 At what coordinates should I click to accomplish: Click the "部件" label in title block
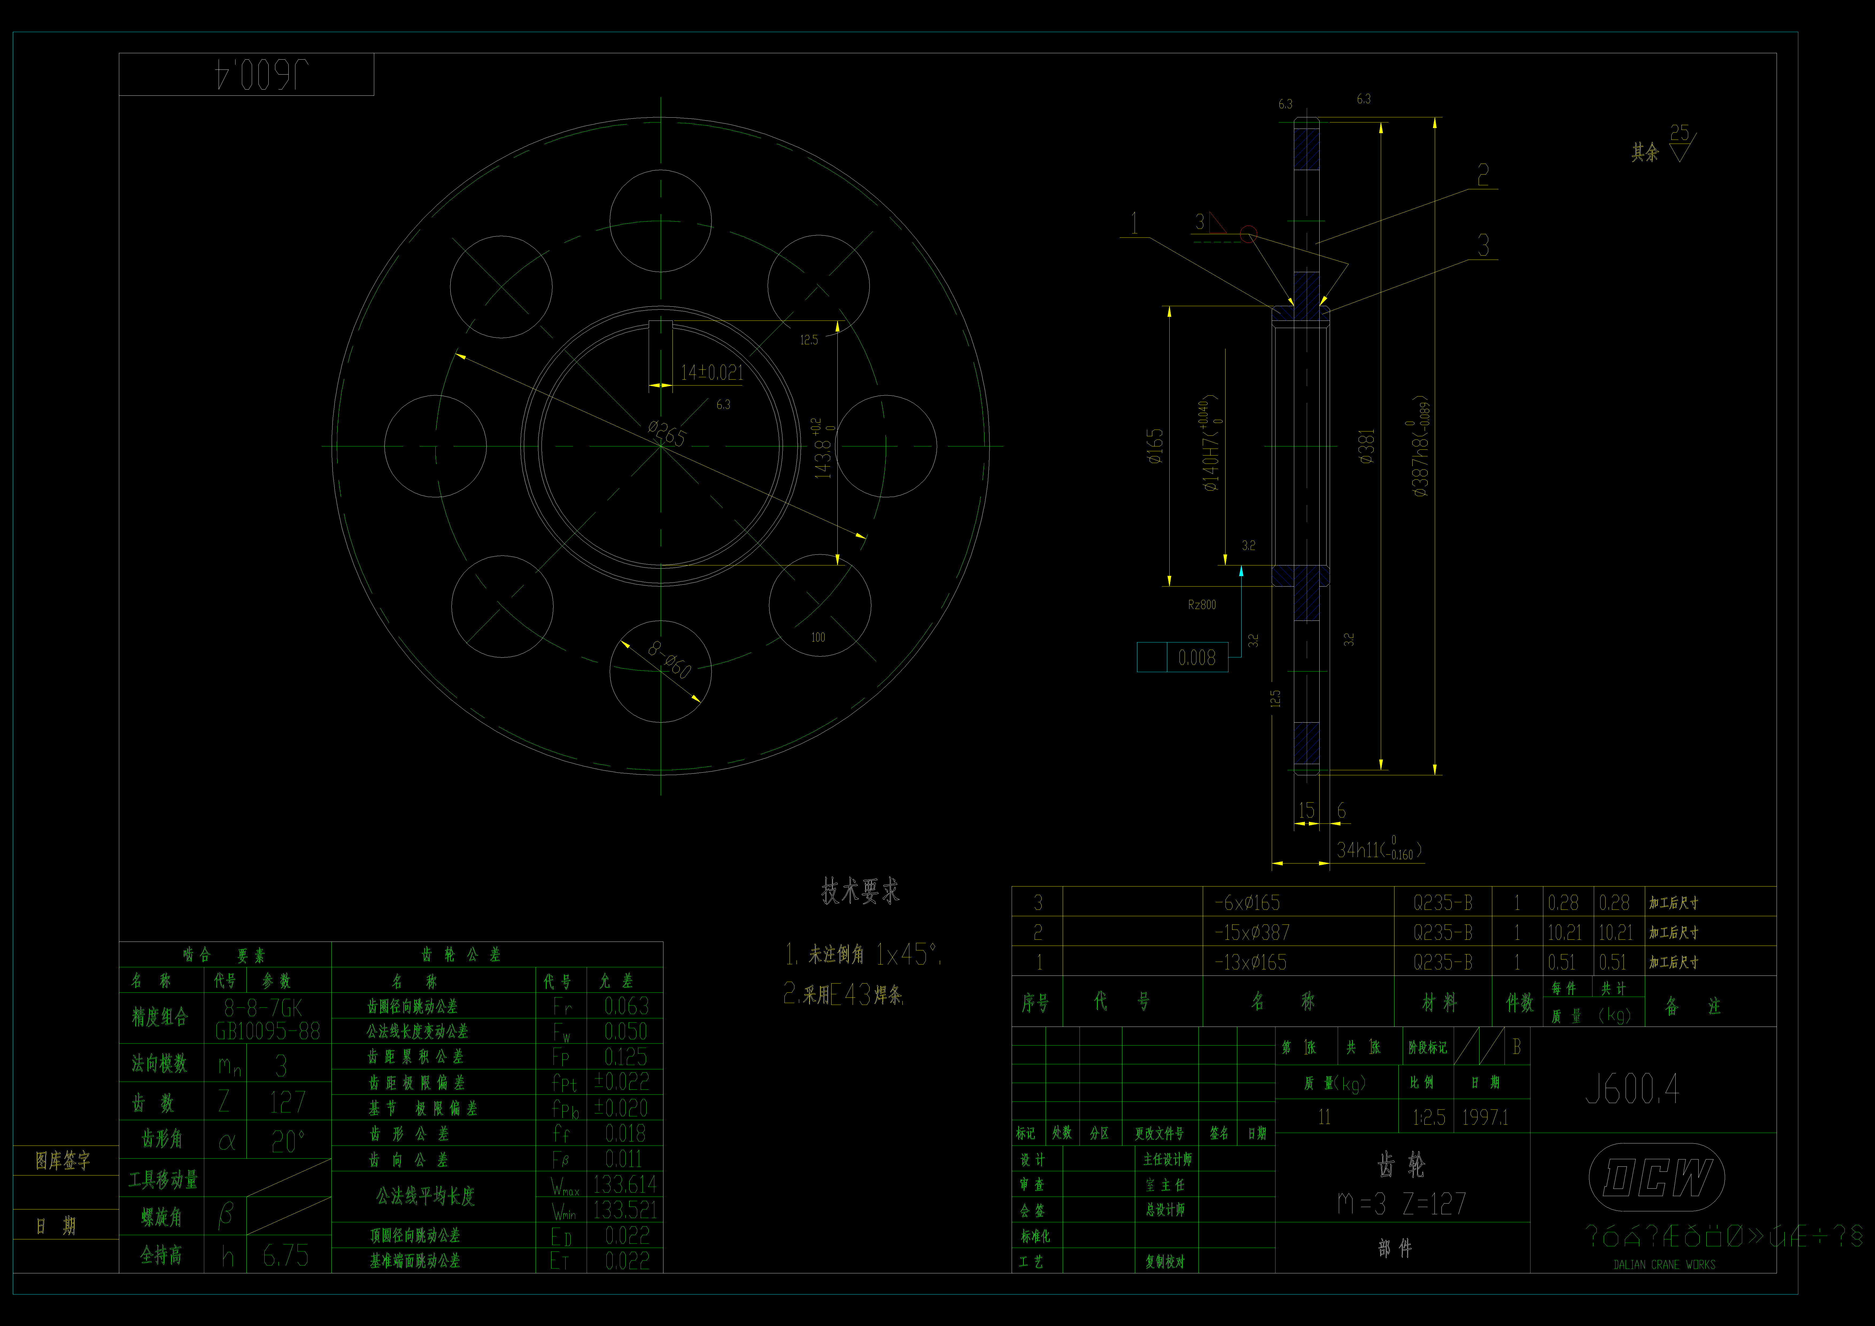pyautogui.click(x=1395, y=1248)
